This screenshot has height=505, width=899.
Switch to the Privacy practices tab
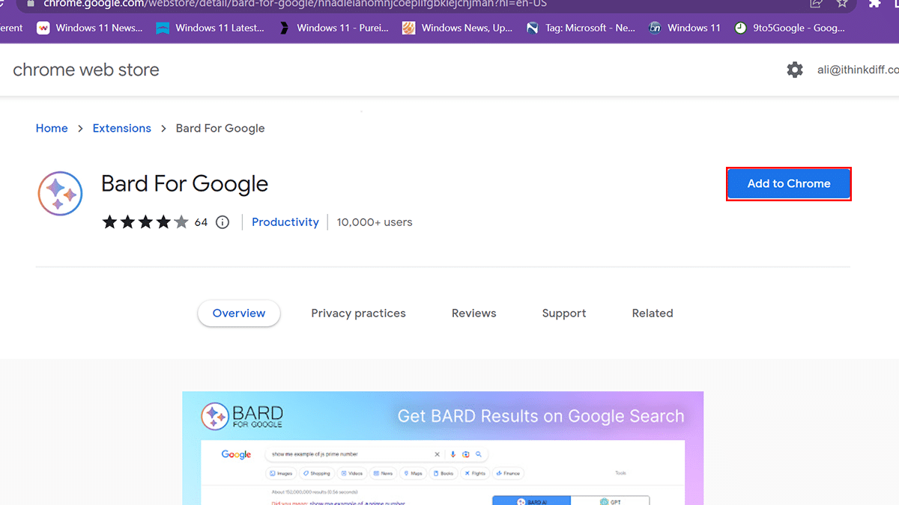[358, 313]
